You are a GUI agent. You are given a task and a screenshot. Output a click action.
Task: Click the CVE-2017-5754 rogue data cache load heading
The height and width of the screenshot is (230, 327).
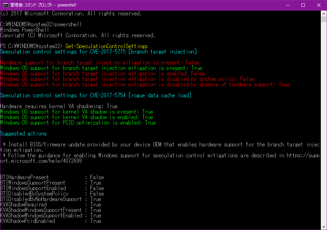96,96
